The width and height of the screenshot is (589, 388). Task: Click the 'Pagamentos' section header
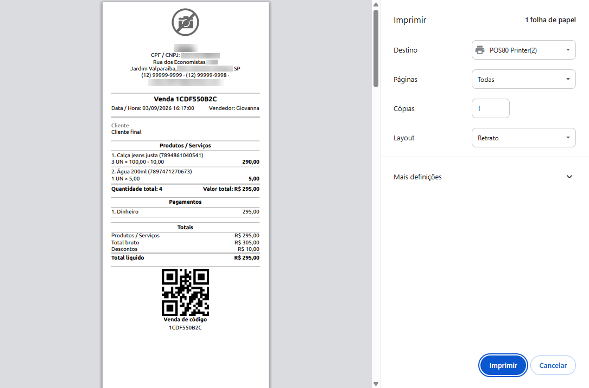185,202
